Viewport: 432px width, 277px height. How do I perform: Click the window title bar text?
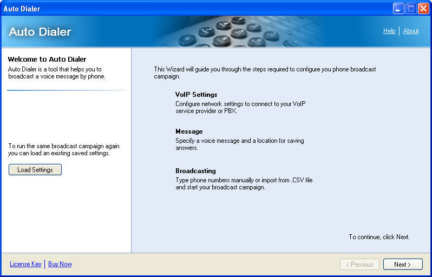[x=22, y=9]
